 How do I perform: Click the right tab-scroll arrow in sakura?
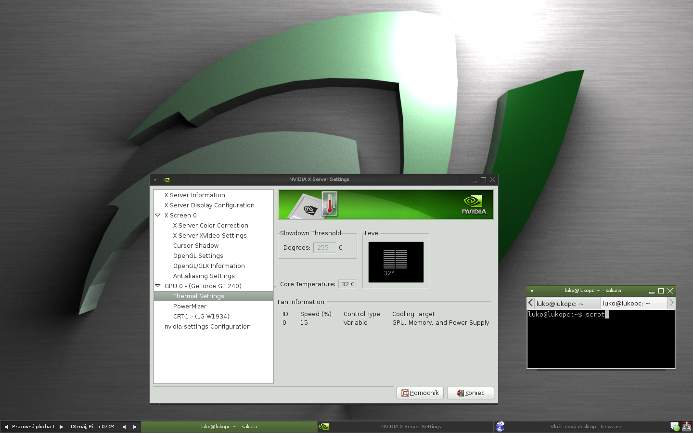coord(671,303)
